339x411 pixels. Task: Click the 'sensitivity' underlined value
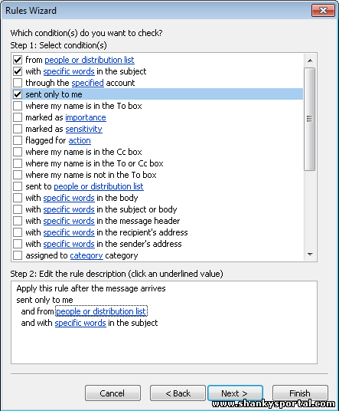[x=83, y=129]
